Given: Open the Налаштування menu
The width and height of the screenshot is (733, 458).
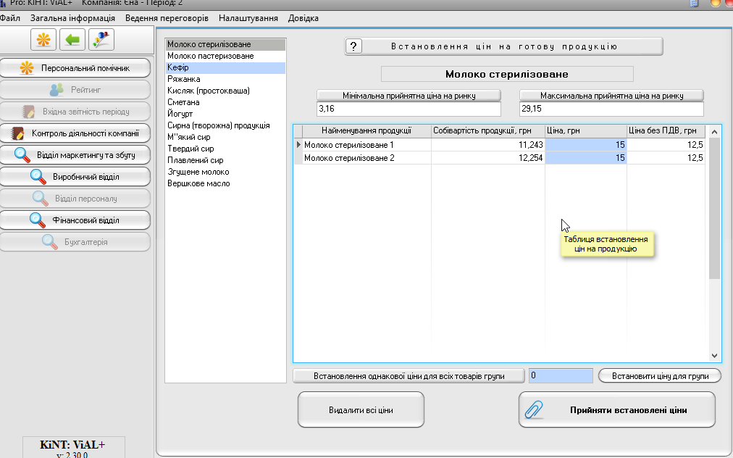Looking at the screenshot, I should click(248, 18).
